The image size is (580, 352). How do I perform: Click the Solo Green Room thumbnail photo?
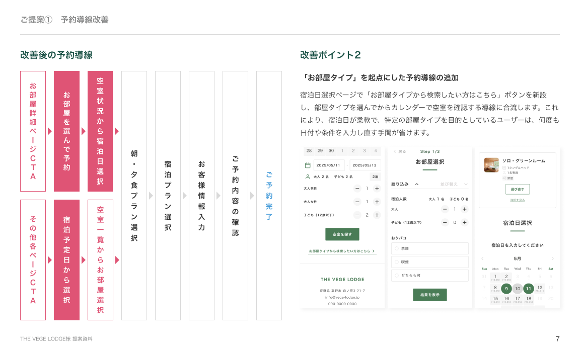click(x=491, y=165)
